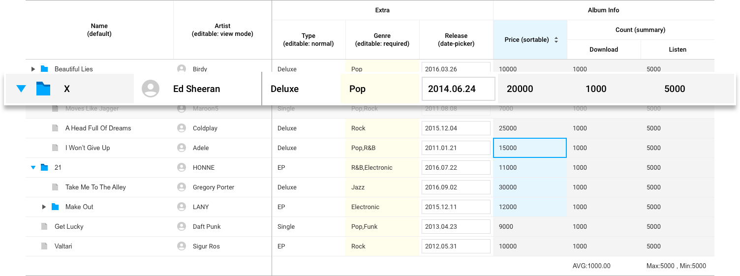Select the price cell 30000
The width and height of the screenshot is (740, 276).
[530, 187]
